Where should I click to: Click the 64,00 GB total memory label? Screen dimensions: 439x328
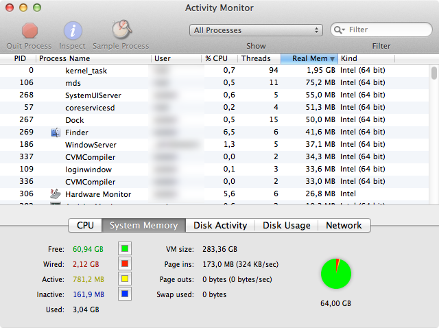(335, 303)
